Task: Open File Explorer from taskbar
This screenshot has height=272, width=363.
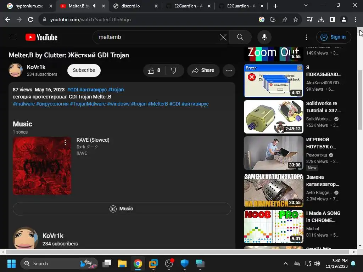Action: pyautogui.click(x=122, y=263)
